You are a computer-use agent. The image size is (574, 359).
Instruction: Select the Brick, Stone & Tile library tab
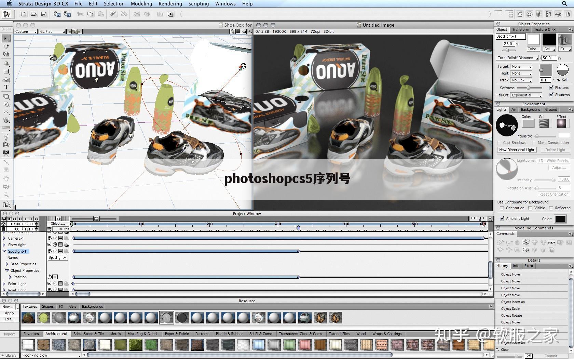tap(88, 334)
